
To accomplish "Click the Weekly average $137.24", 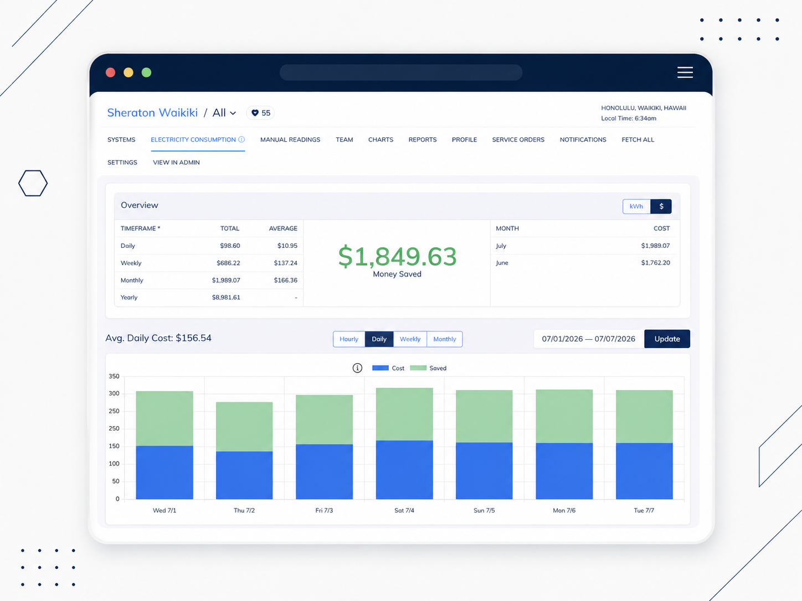I will (x=286, y=263).
